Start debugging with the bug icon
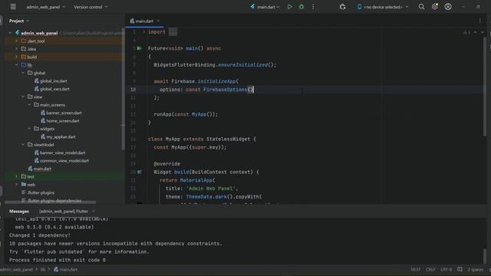 302,7
